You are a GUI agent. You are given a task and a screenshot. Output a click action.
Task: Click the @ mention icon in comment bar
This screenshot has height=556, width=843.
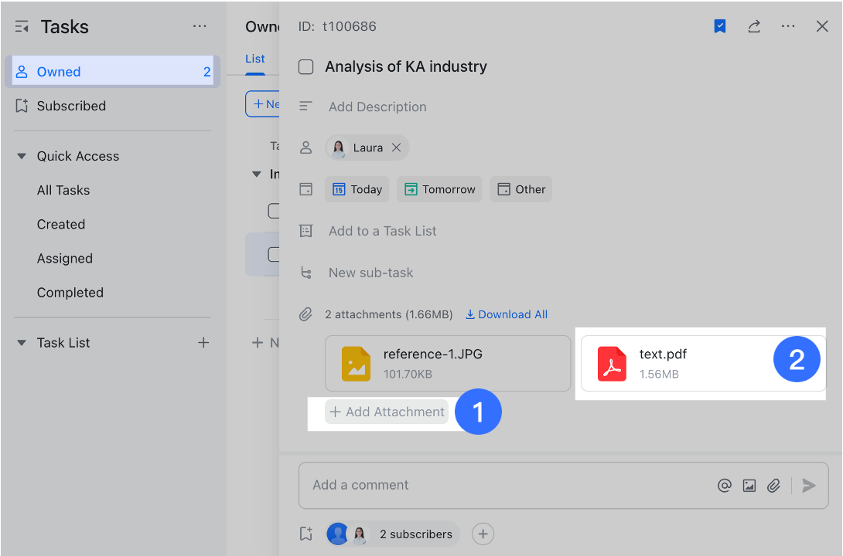(x=725, y=485)
